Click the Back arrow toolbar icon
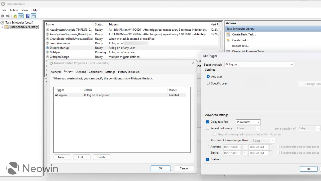Viewport: 321px width, 181px height. coord(3,16)
